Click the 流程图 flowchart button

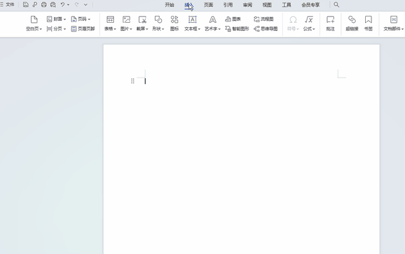263,20
